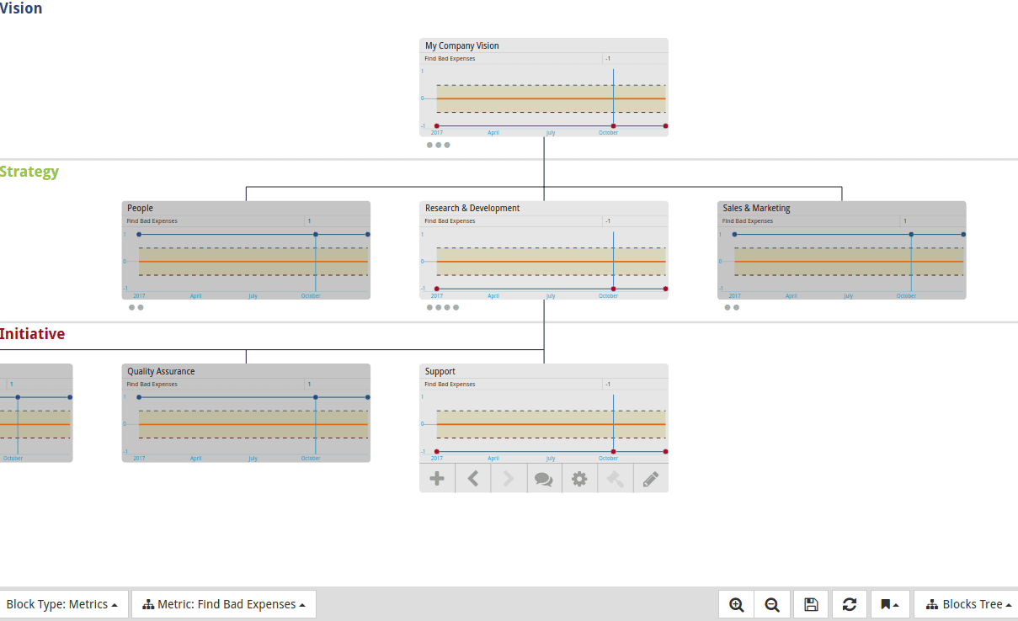Select the Sales & Marketing block title
This screenshot has width=1018, height=621.
pyautogui.click(x=756, y=208)
